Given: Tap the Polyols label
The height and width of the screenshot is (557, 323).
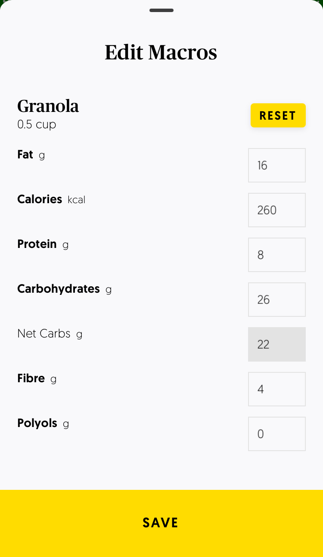Looking at the screenshot, I should (37, 423).
